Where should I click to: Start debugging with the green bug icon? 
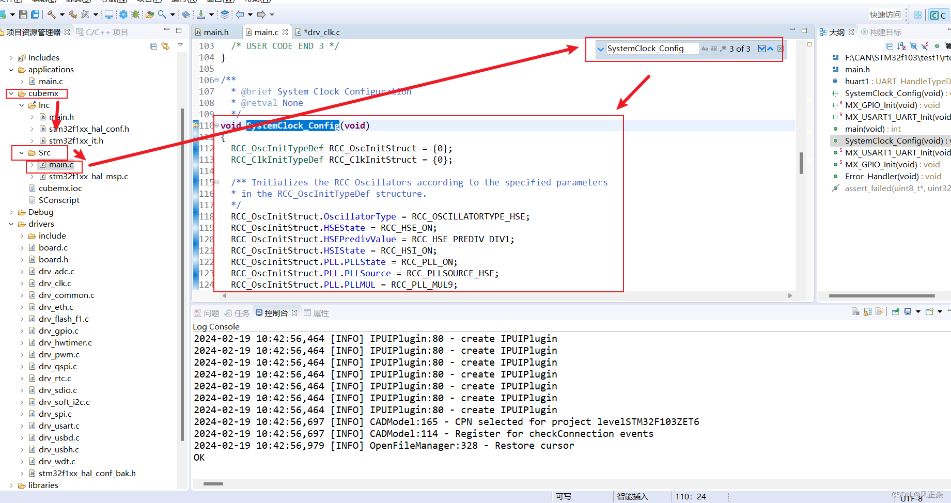[135, 14]
